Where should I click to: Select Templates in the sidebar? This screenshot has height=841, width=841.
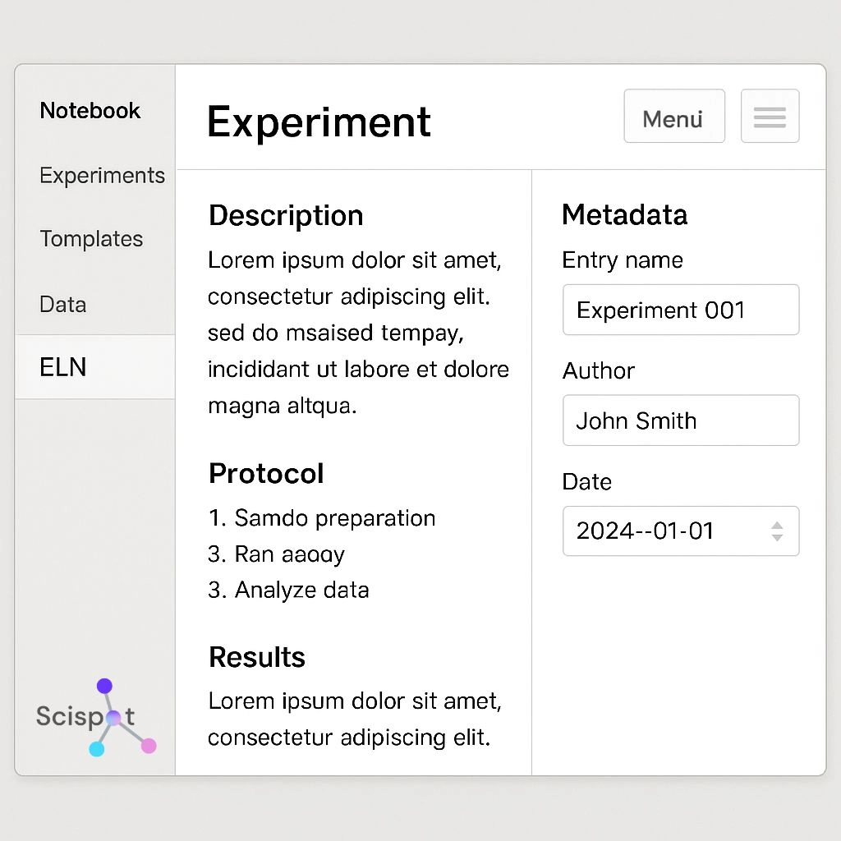pyautogui.click(x=91, y=239)
